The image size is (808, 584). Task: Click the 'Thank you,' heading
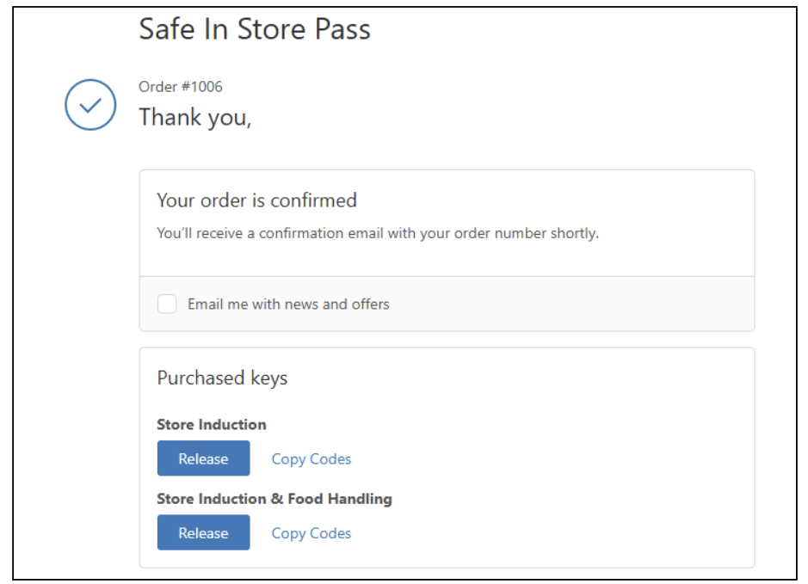coord(195,118)
